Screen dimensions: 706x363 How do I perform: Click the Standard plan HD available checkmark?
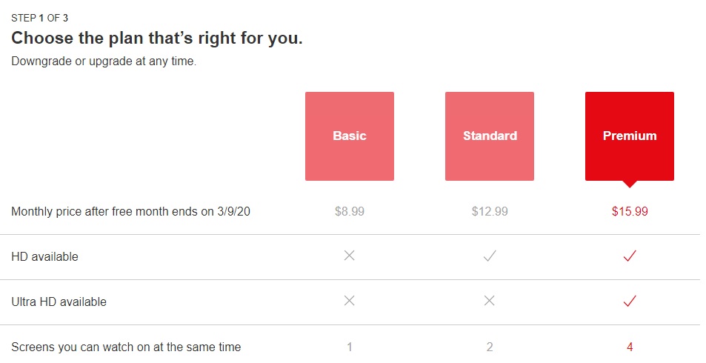[490, 256]
